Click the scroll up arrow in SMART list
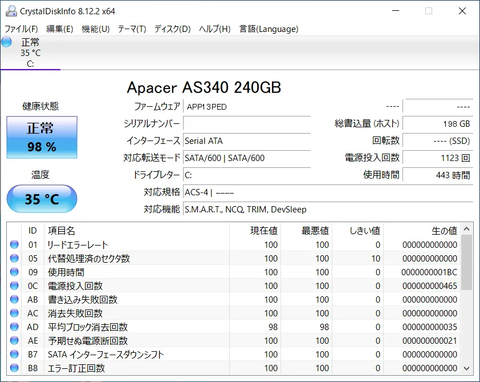Viewport: 480px width, 382px height. [x=466, y=229]
